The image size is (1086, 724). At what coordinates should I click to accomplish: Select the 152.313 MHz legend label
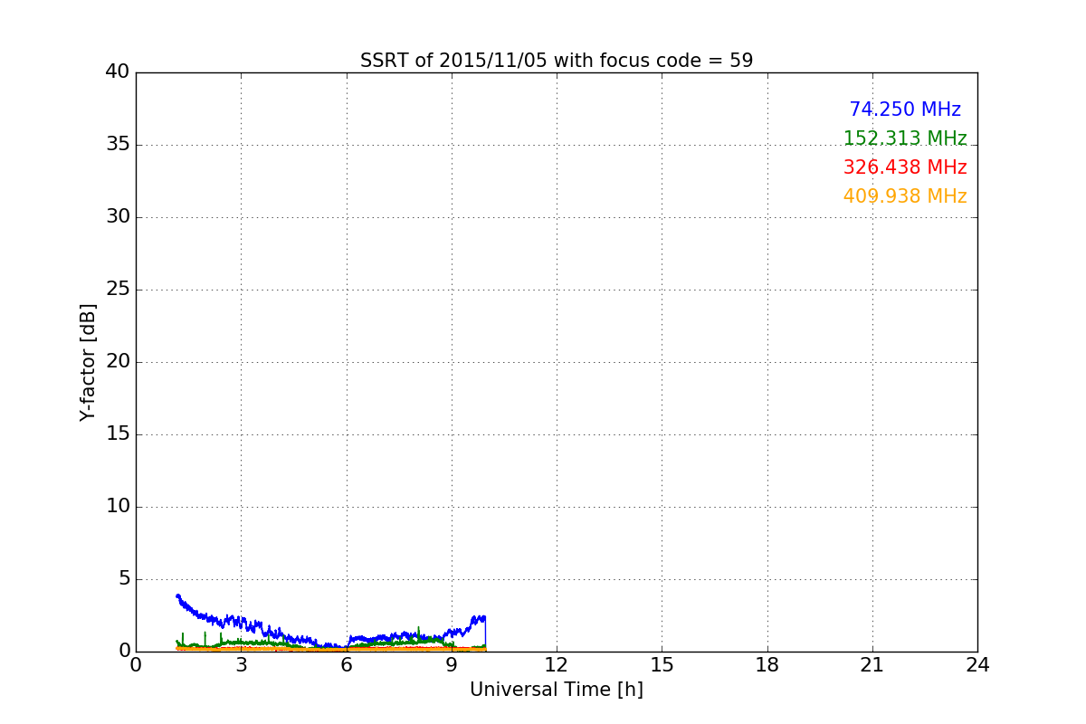(905, 138)
